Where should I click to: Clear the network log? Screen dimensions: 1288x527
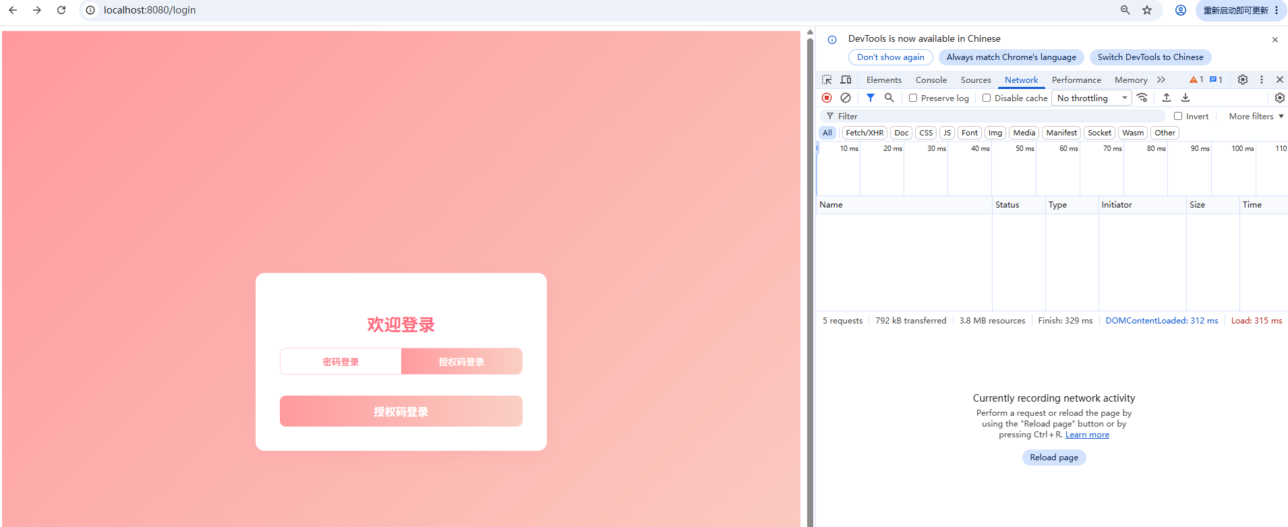pyautogui.click(x=846, y=98)
